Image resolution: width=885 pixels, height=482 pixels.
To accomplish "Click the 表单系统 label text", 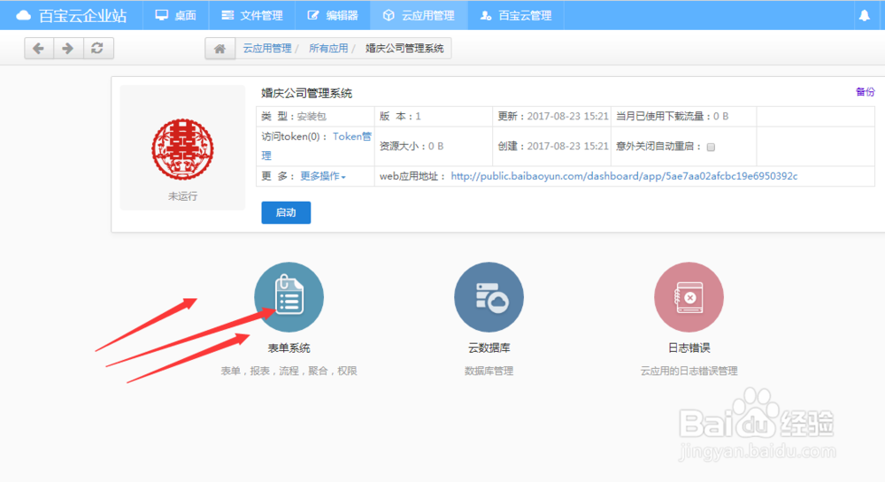I will coord(289,348).
